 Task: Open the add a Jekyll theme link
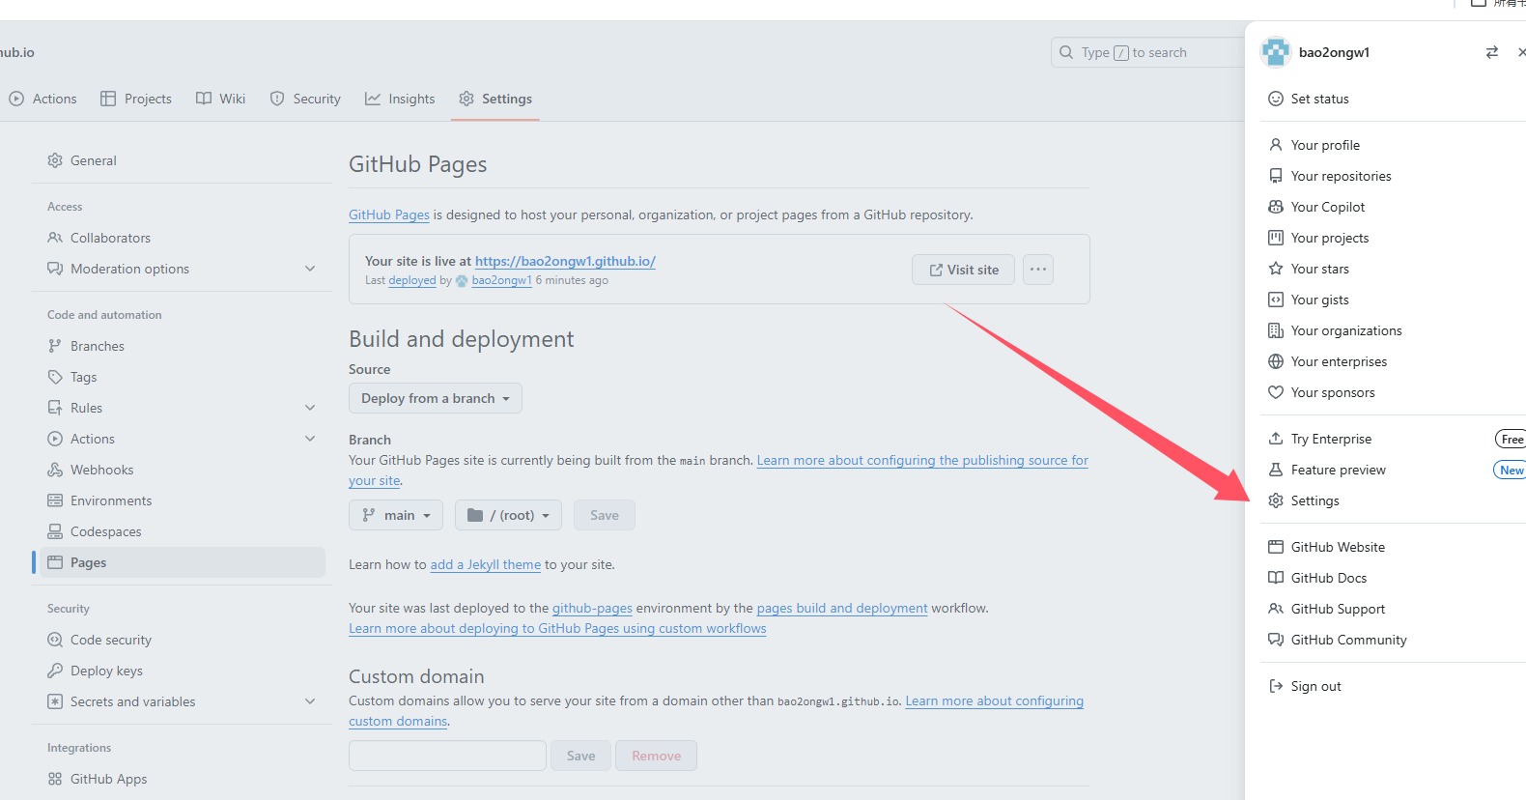(485, 564)
